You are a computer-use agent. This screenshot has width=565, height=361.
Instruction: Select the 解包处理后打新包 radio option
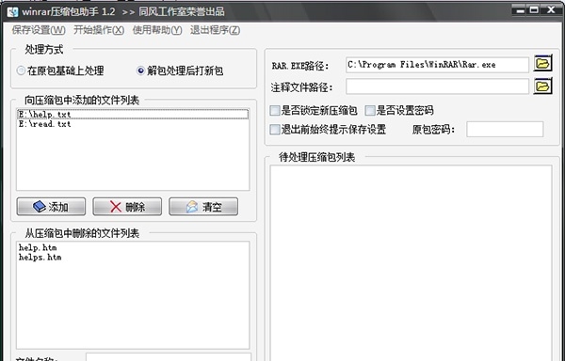pyautogui.click(x=180, y=71)
